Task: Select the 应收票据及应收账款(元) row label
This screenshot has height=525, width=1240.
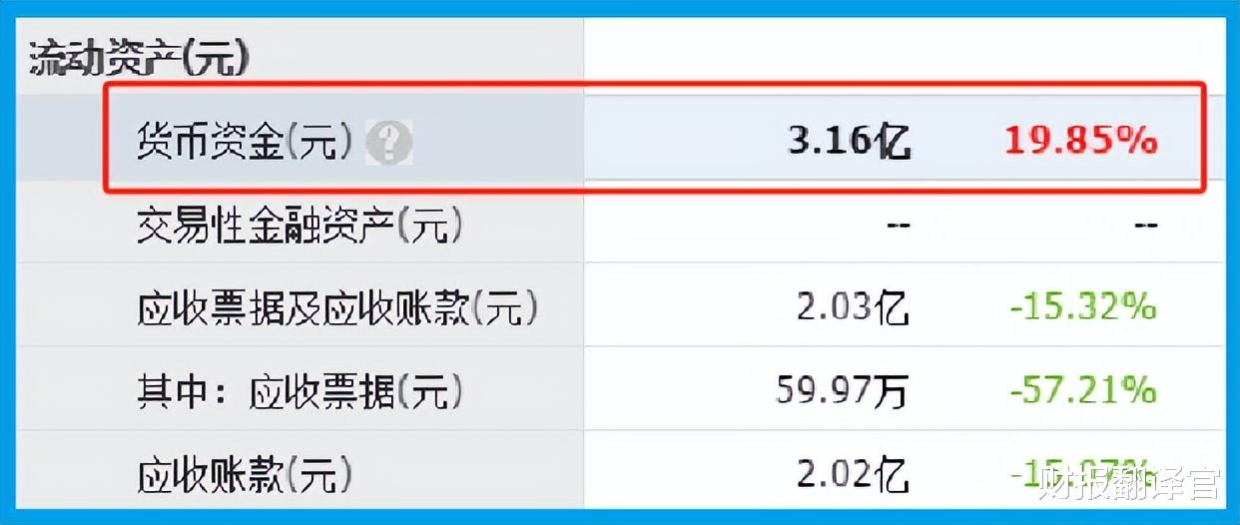Action: (337, 308)
